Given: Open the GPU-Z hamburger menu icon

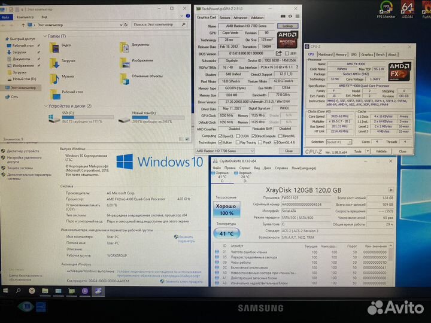Looking at the screenshot, I should [x=297, y=16].
